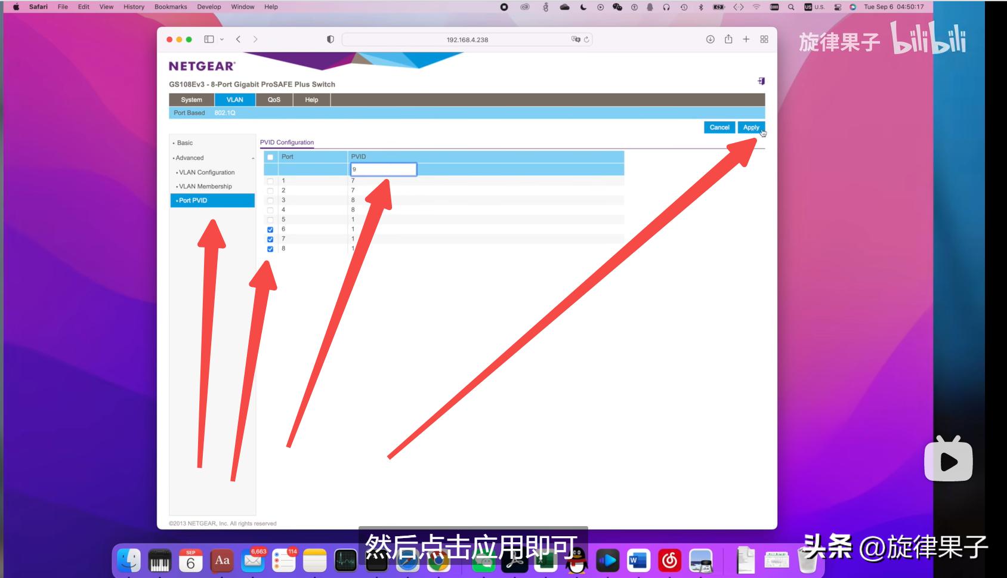Open QQ from the Dock
The width and height of the screenshot is (1007, 578).
(x=576, y=560)
